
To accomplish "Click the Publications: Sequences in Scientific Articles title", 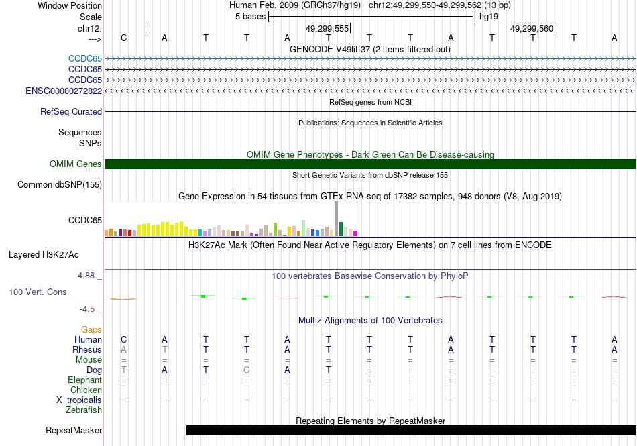I will 370,123.
